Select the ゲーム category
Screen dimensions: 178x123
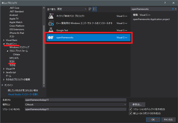tap(9, 76)
